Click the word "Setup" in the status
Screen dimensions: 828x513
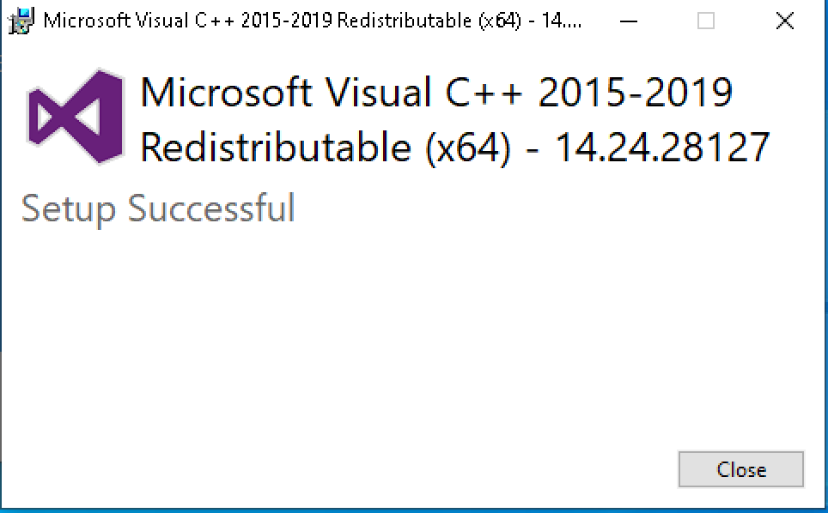[68, 210]
